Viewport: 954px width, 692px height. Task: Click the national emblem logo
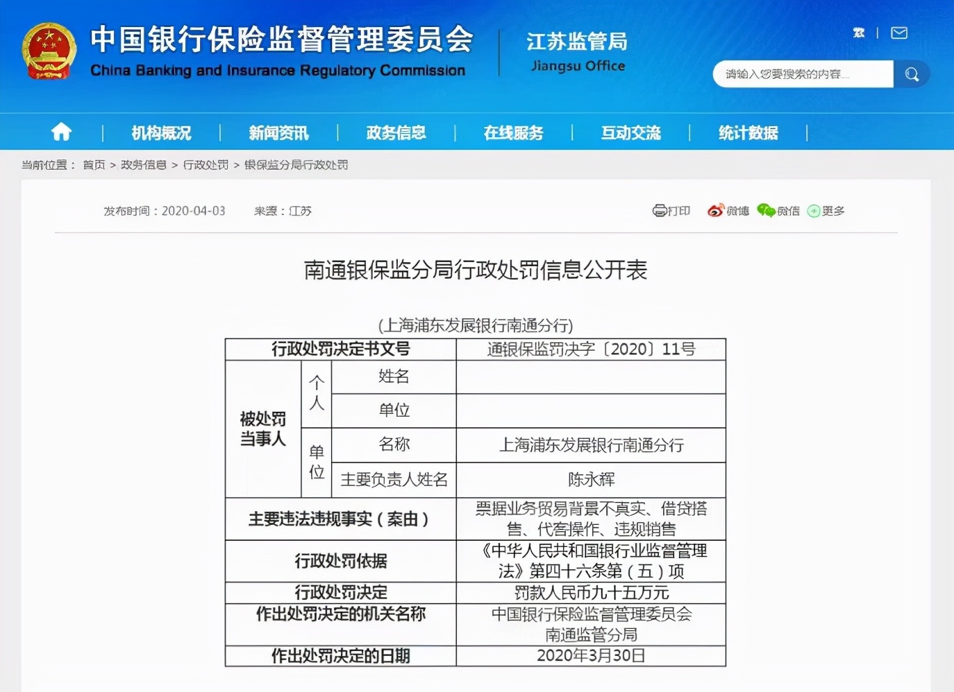(49, 52)
